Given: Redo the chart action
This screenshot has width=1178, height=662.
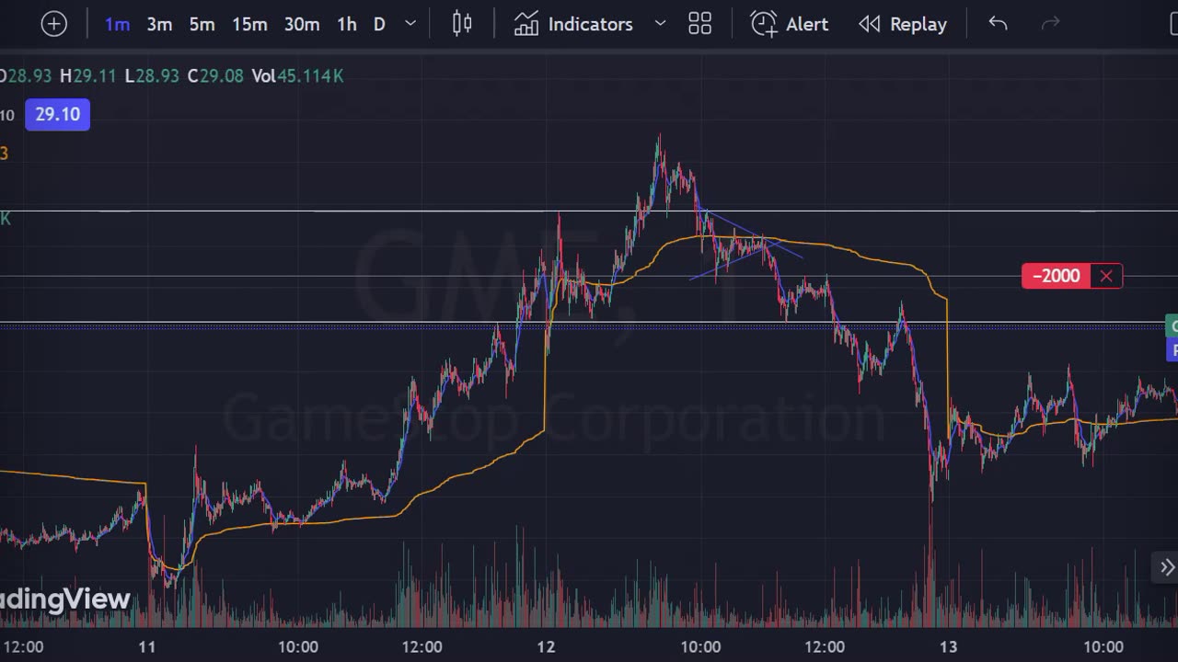Looking at the screenshot, I should [1050, 24].
